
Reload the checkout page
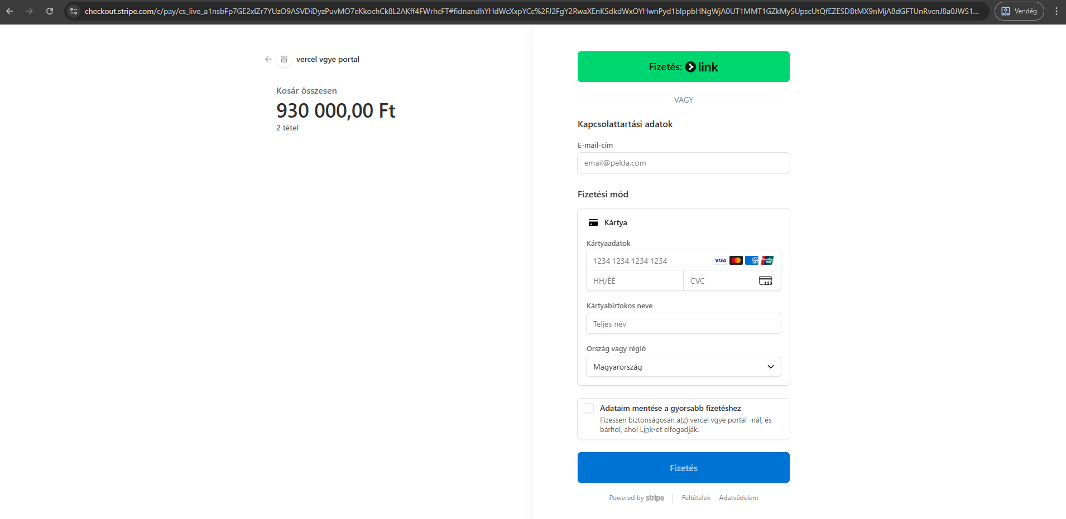pos(50,11)
